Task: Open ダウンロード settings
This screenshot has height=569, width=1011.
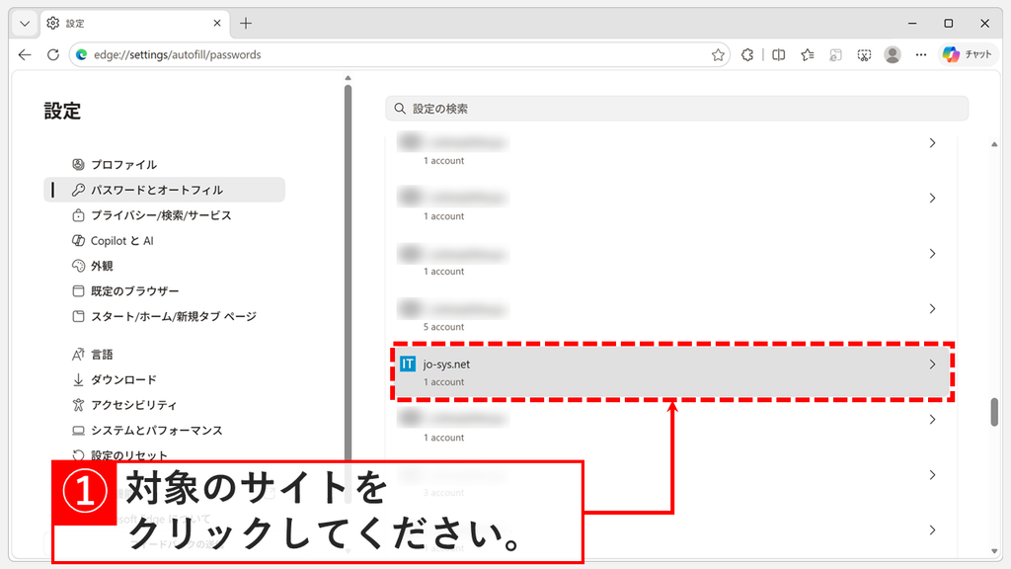Action: pos(165,379)
